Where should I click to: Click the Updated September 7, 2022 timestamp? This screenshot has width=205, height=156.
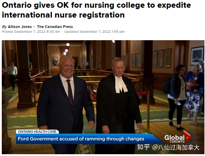tap(94, 32)
